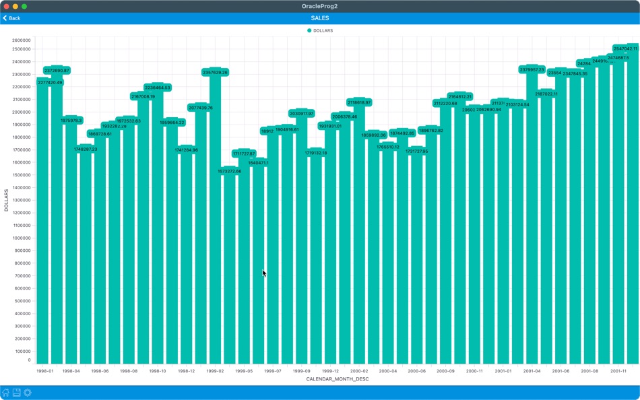Click the 2030917.97 value label
This screenshot has width=640, height=400.
302,114
